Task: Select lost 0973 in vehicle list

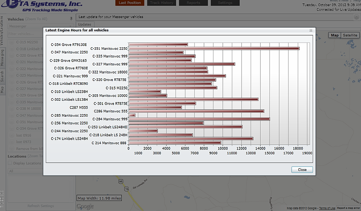Action: point(24,142)
